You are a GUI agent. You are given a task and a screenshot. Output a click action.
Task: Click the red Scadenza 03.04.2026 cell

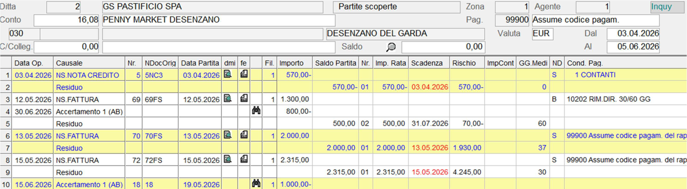coord(430,87)
